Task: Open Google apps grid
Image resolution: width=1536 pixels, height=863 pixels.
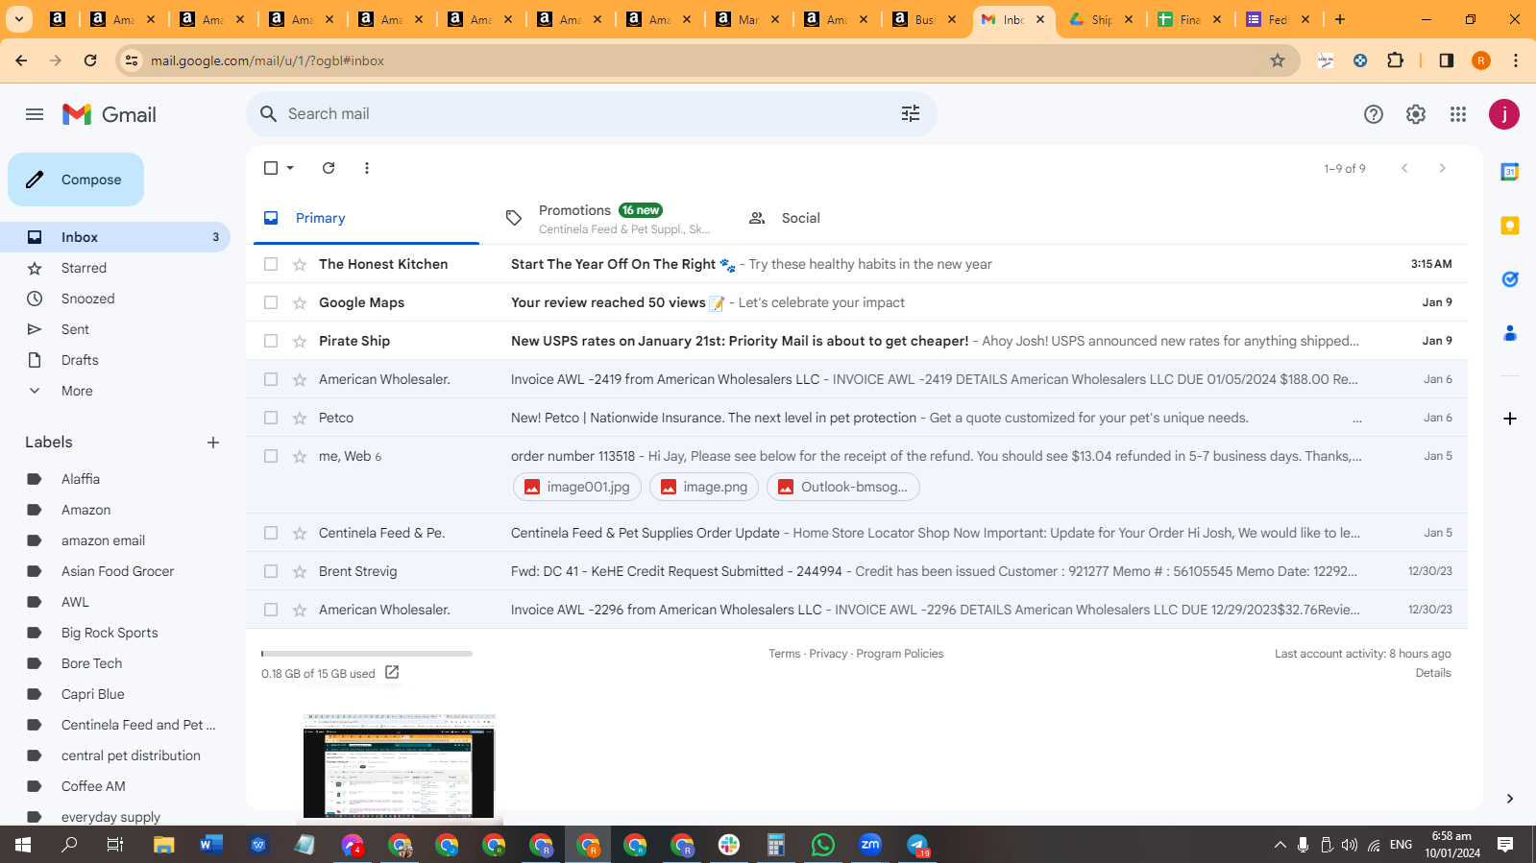Action: click(1458, 114)
